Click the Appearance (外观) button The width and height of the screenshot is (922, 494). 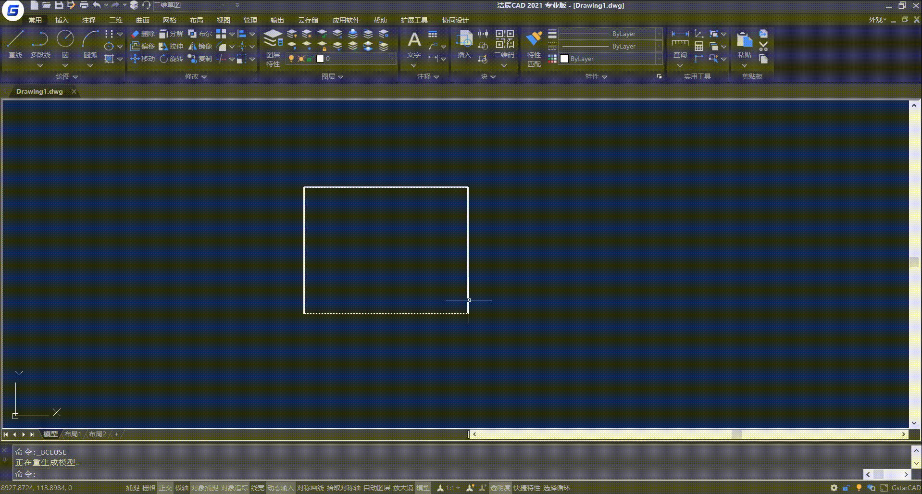[x=877, y=20]
